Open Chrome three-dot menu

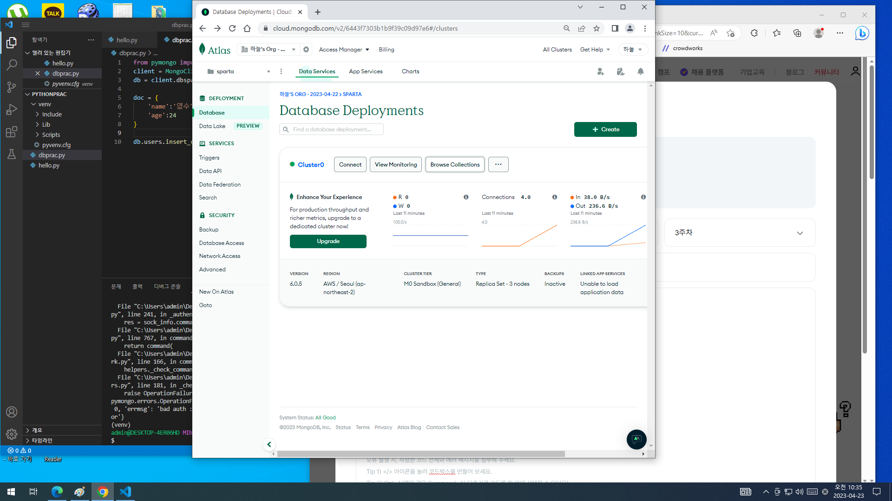coord(645,28)
